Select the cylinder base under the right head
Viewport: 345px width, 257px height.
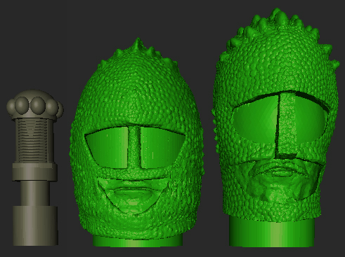(x=272, y=232)
